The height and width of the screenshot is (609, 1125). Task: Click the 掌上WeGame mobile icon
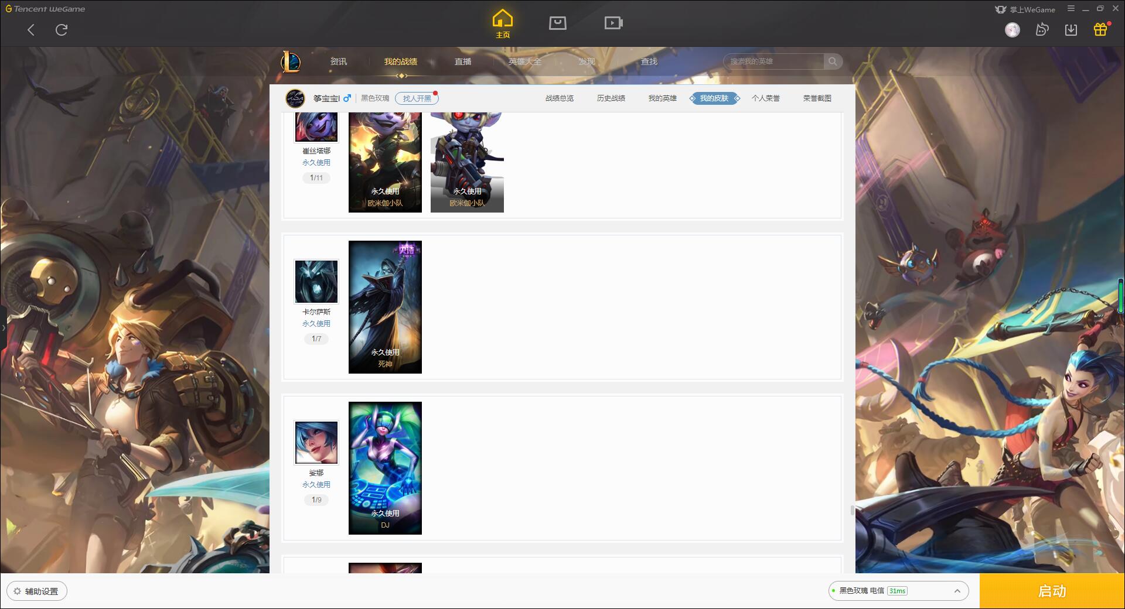[1001, 9]
